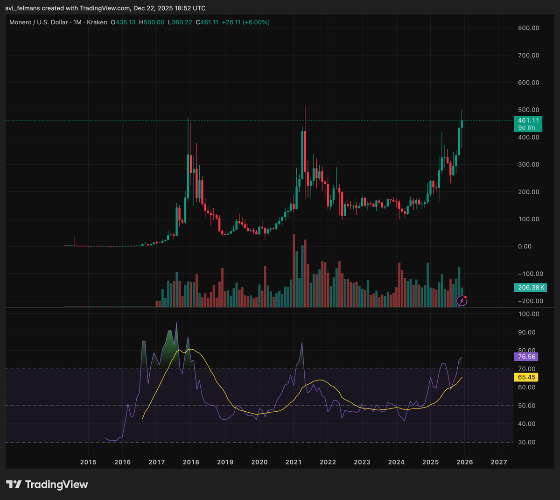
Task: Click the yellow 65.45 moving average label
Action: (x=526, y=377)
